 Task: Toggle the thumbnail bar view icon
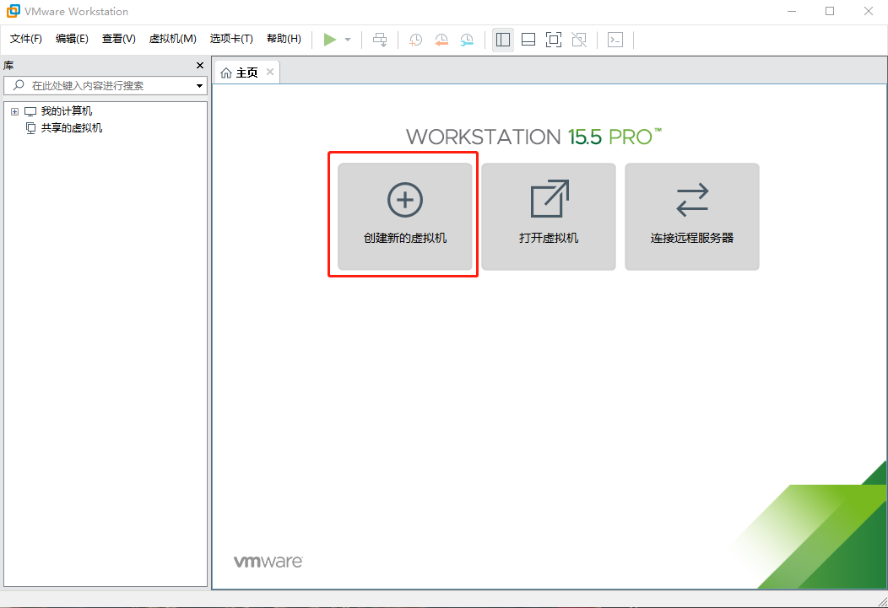[x=528, y=40]
